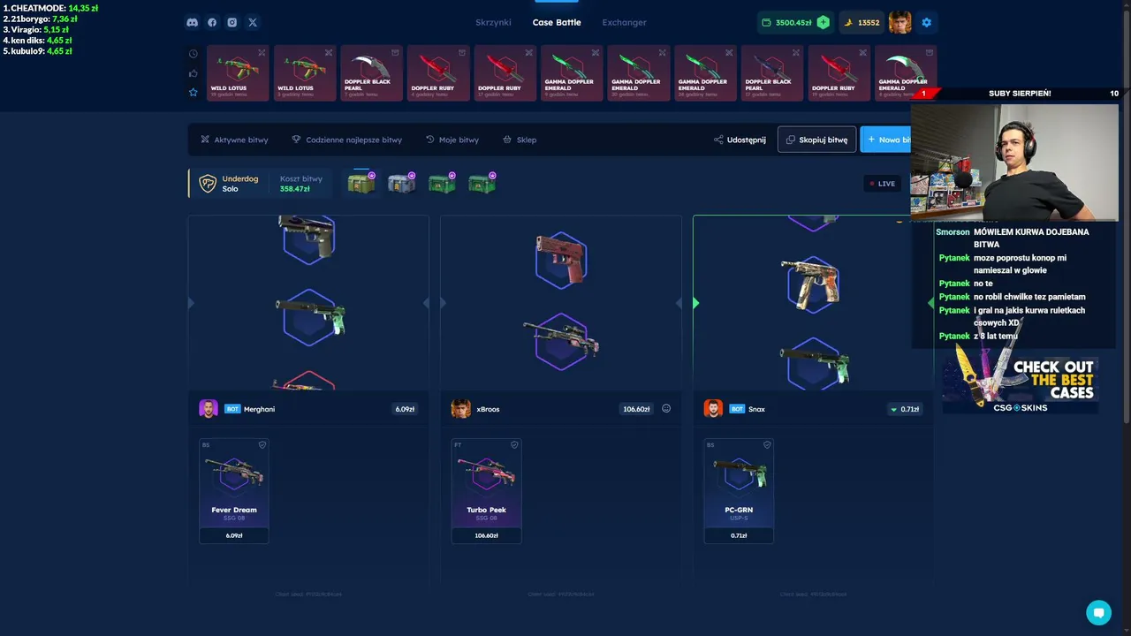The height and width of the screenshot is (636, 1131).
Task: Click the emoji smiley next to xBroos
Action: coord(666,409)
